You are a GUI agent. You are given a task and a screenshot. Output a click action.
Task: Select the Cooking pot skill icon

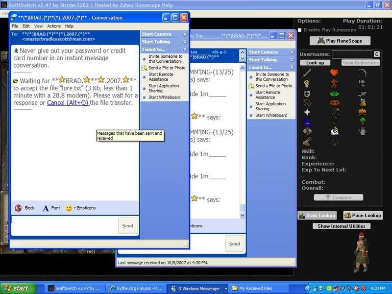[x=362, y=103]
